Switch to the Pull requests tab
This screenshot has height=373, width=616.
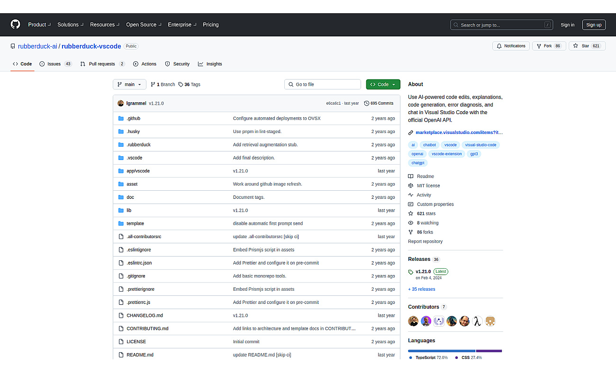[102, 64]
